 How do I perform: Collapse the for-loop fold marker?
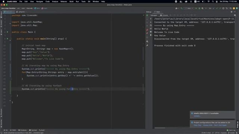pyautogui.click(x=11, y=72)
